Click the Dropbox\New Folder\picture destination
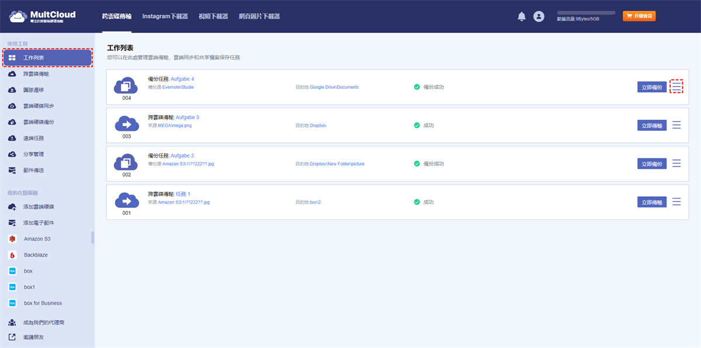701x348 pixels. click(x=337, y=164)
